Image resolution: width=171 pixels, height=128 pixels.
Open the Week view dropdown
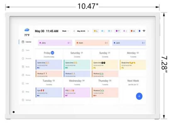tap(66, 31)
